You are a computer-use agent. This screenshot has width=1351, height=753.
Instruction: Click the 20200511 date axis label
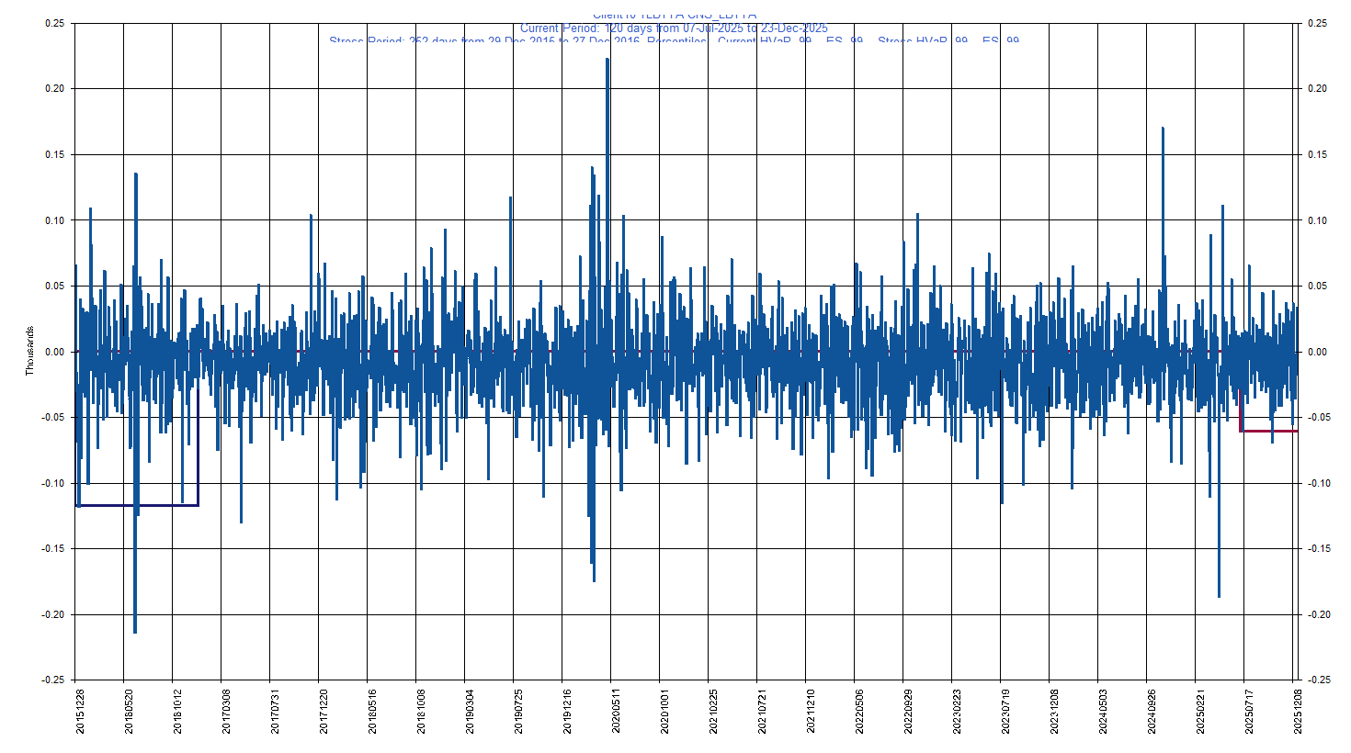616,711
